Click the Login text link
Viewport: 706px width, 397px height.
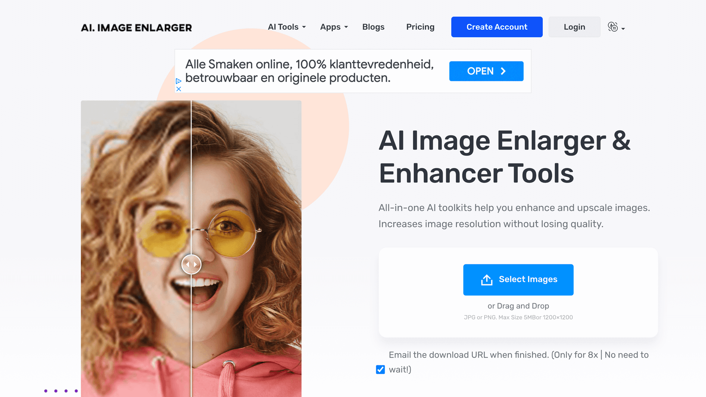[574, 26]
